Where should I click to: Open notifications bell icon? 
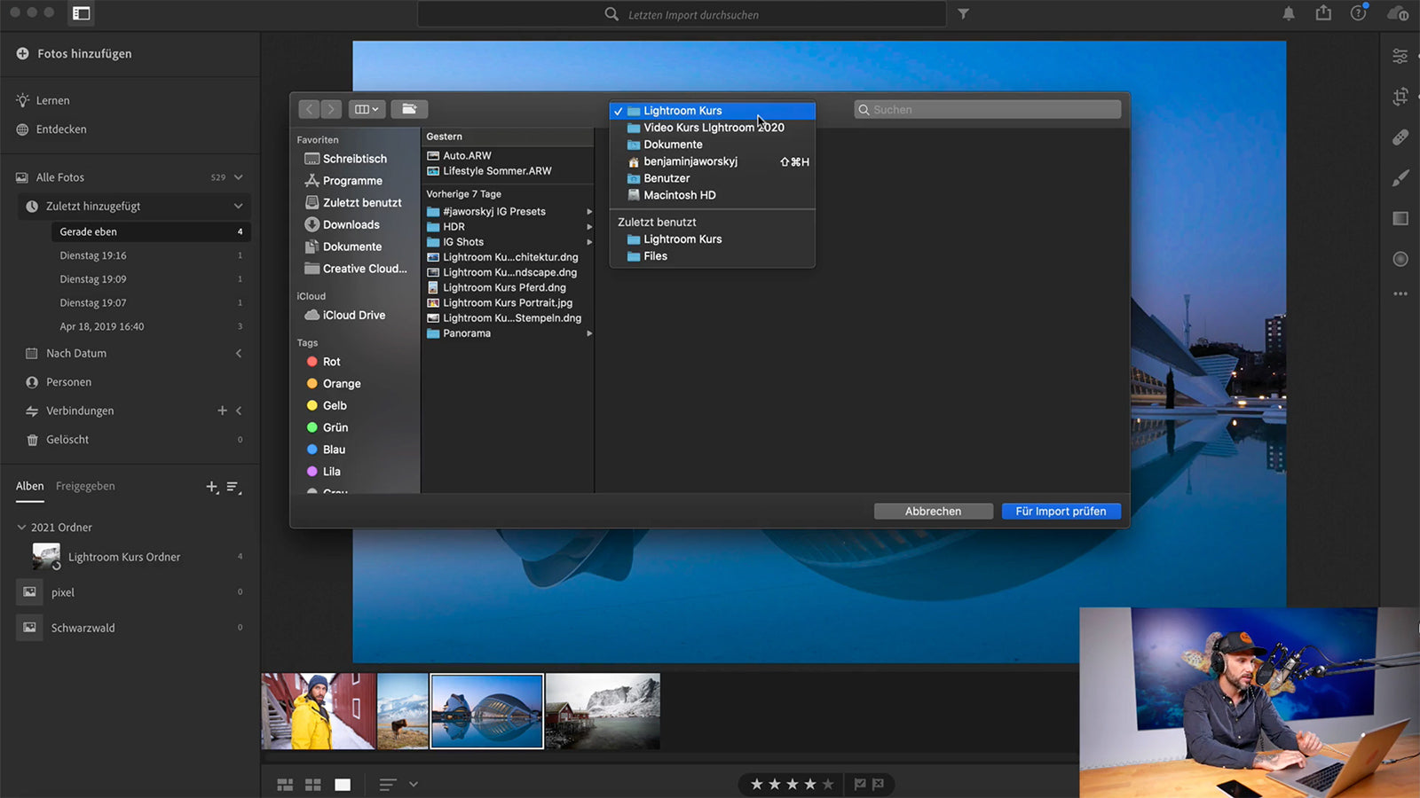tap(1289, 13)
